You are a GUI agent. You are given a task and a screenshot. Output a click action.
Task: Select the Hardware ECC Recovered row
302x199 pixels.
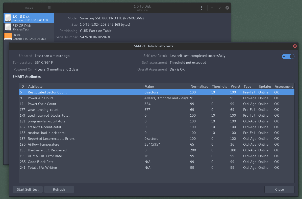(157, 150)
